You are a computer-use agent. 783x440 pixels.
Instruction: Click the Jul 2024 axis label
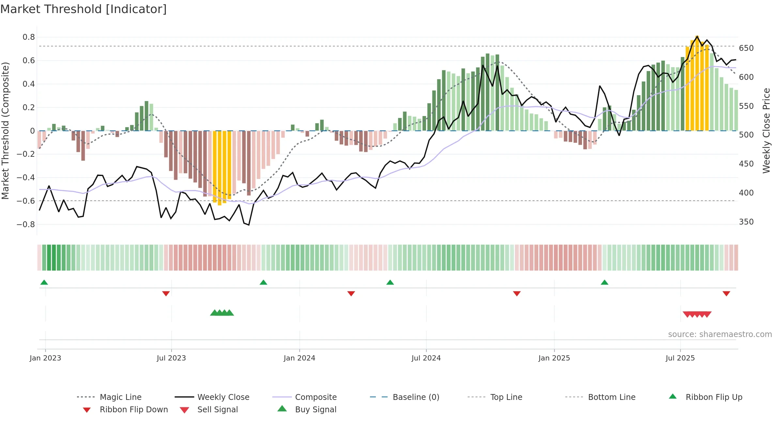pyautogui.click(x=426, y=358)
